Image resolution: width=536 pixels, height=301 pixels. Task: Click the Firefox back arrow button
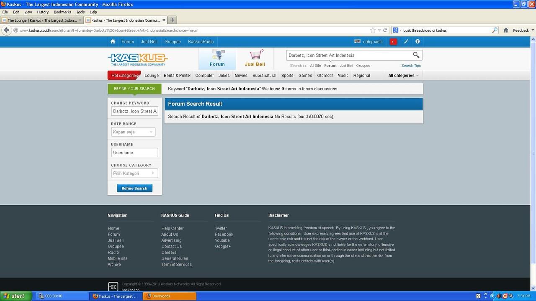point(6,30)
